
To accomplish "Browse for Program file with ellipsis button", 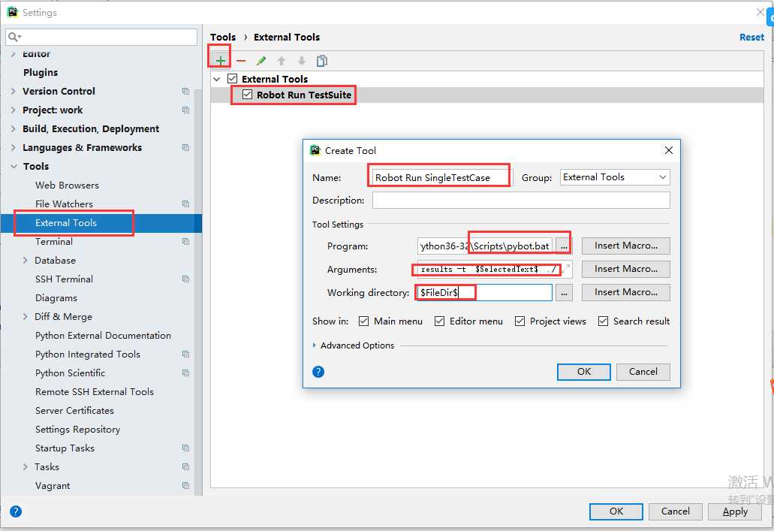I will [x=564, y=246].
